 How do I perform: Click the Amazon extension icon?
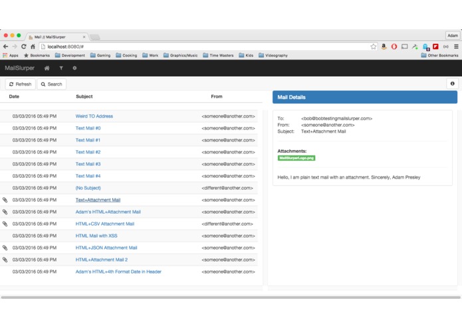[384, 46]
